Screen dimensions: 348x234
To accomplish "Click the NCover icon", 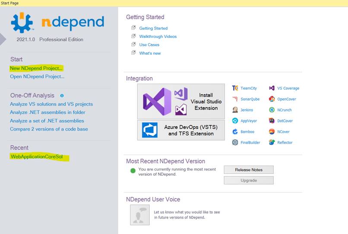I will [272, 131].
